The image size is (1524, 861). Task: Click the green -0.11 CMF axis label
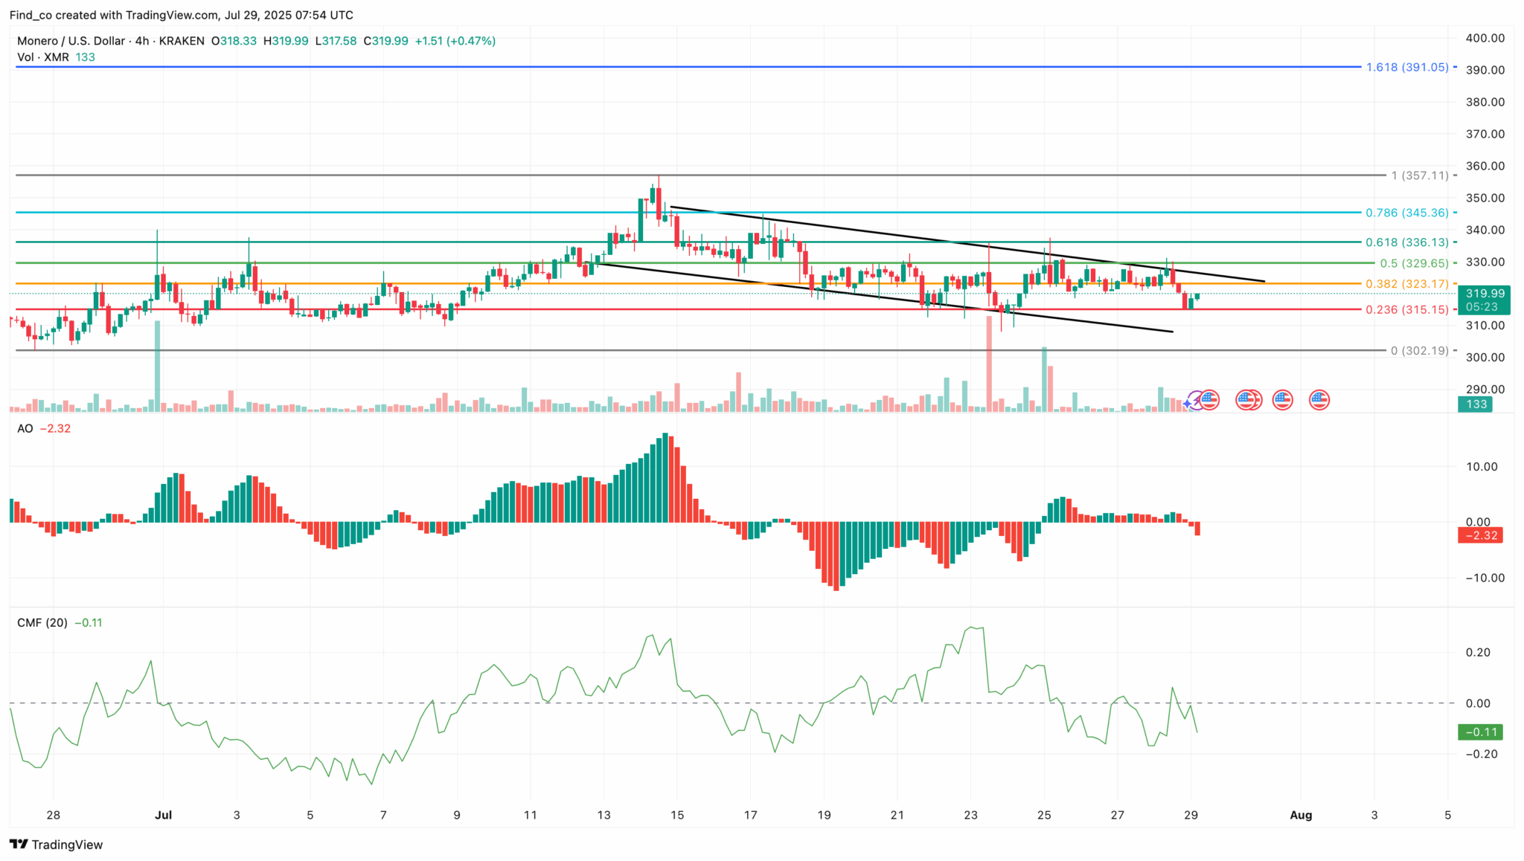[1480, 732]
